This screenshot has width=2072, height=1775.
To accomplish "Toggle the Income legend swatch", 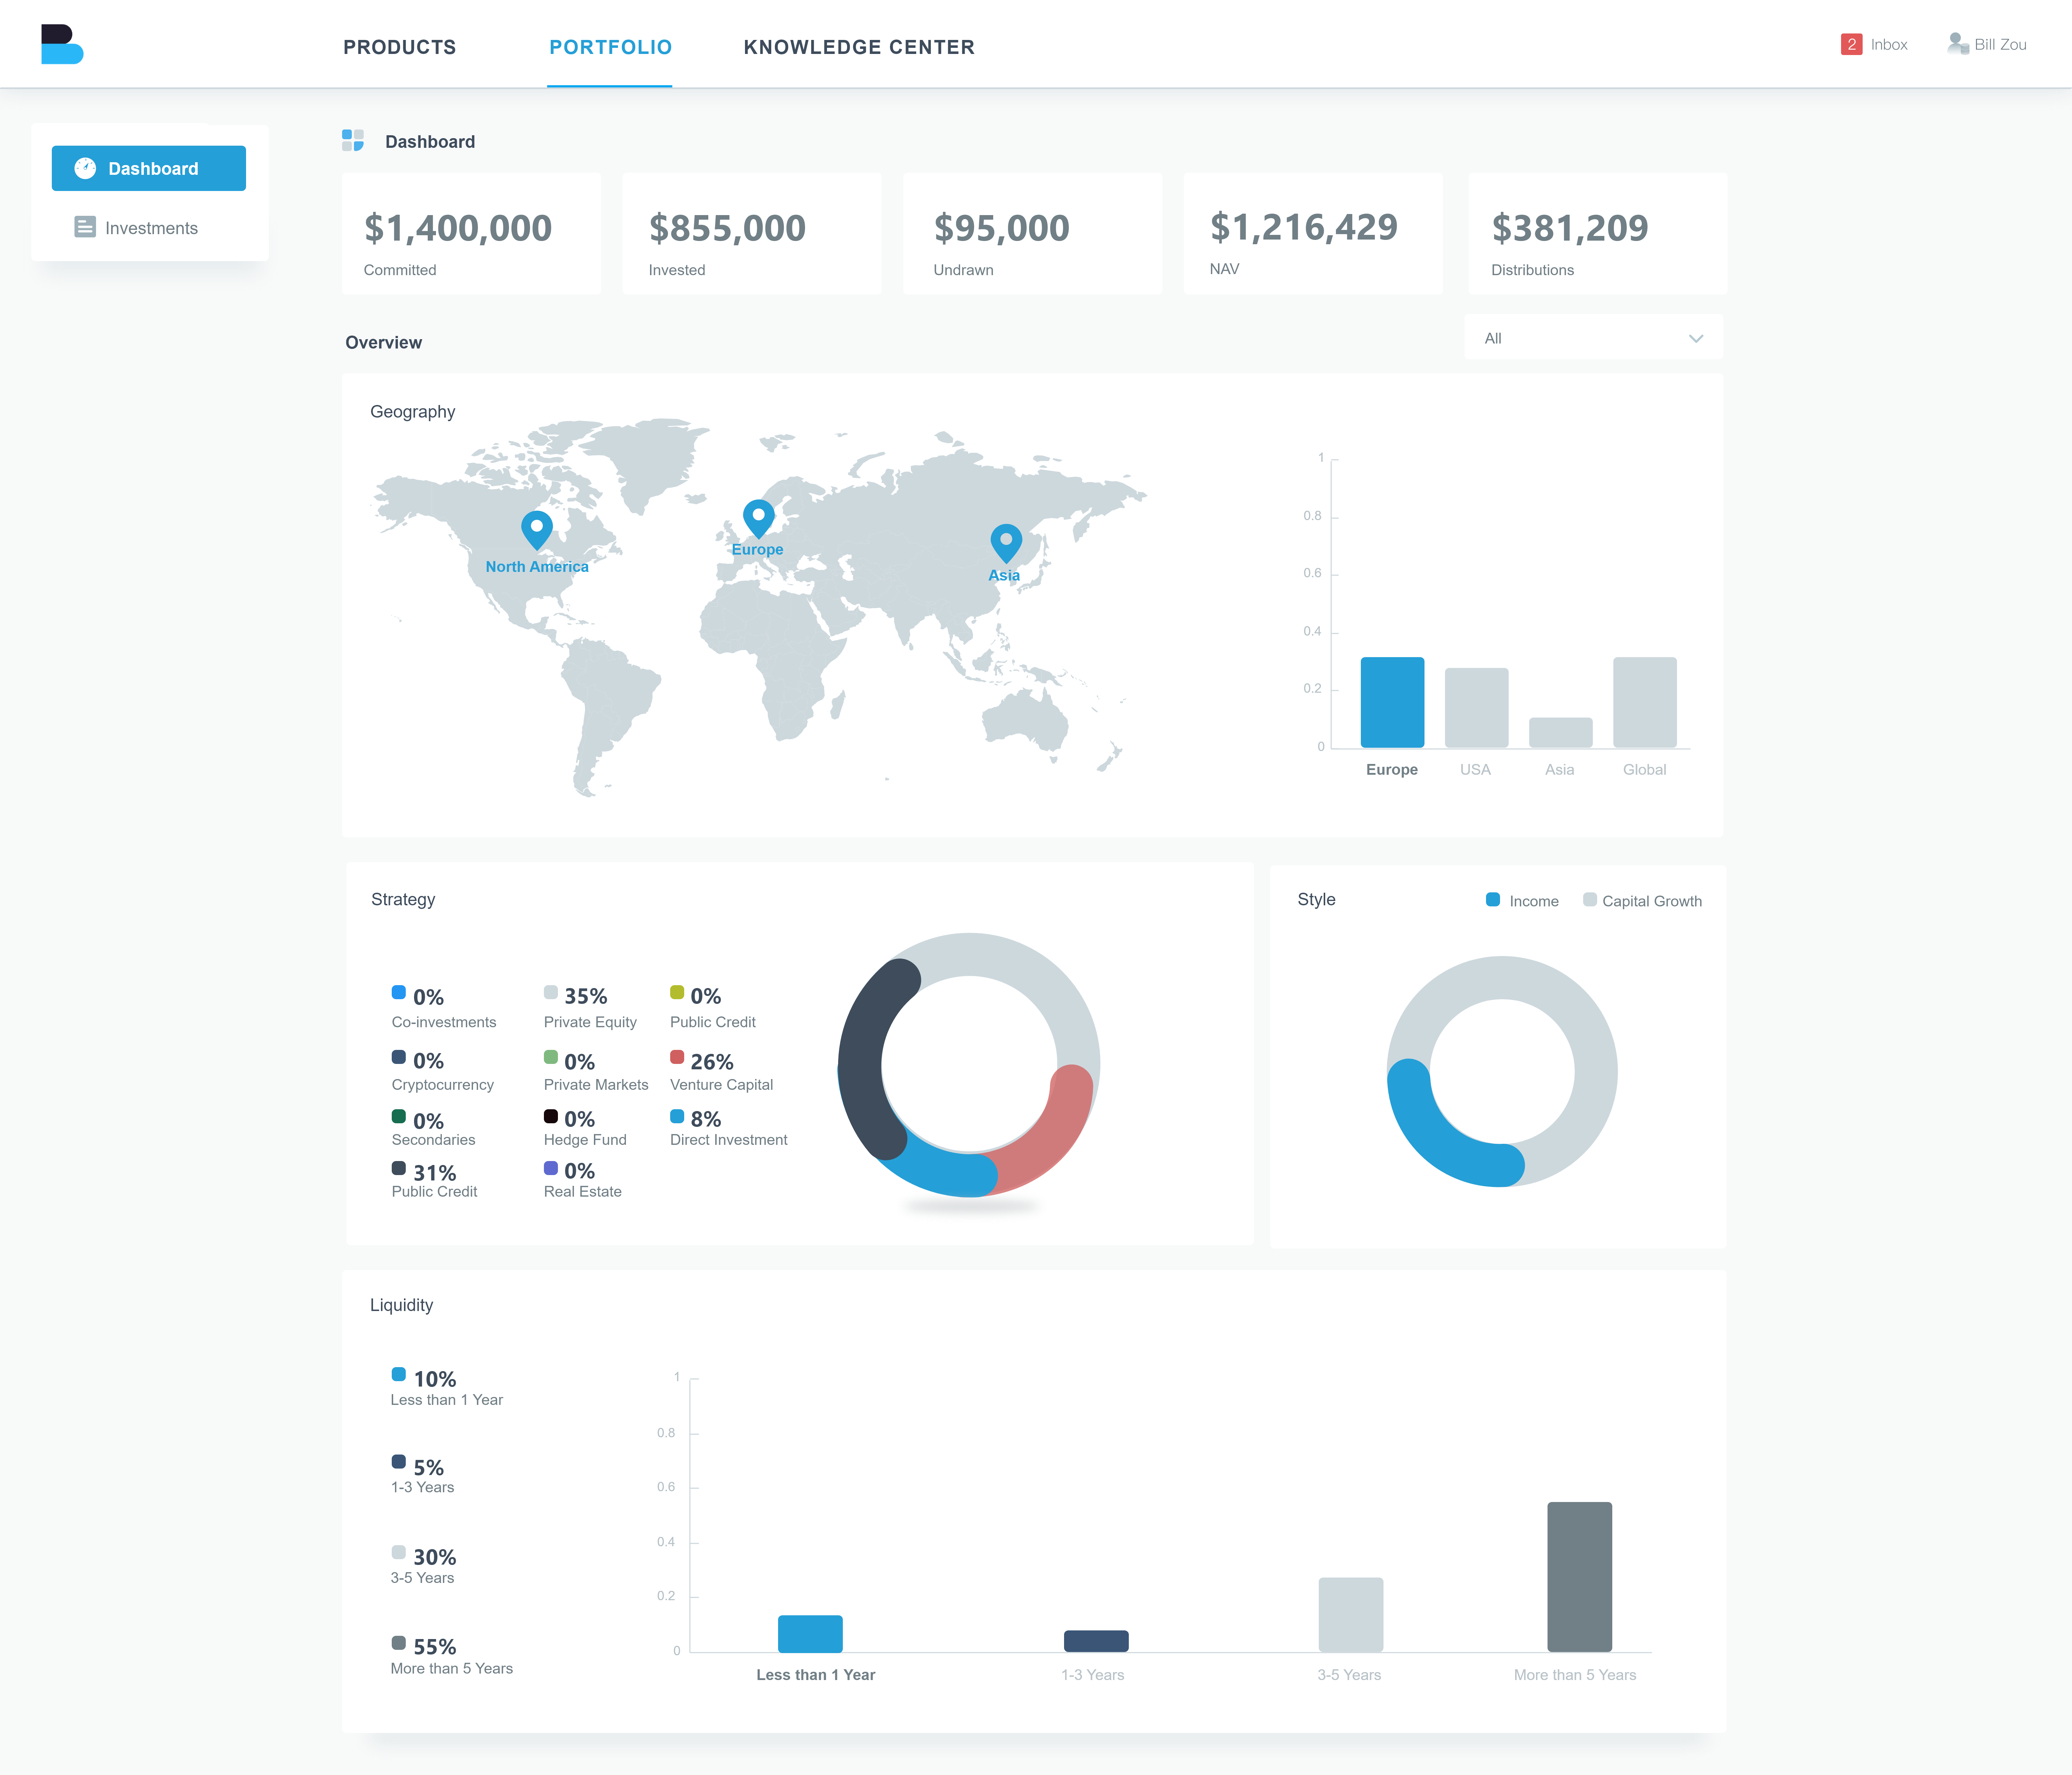I will pos(1493,899).
